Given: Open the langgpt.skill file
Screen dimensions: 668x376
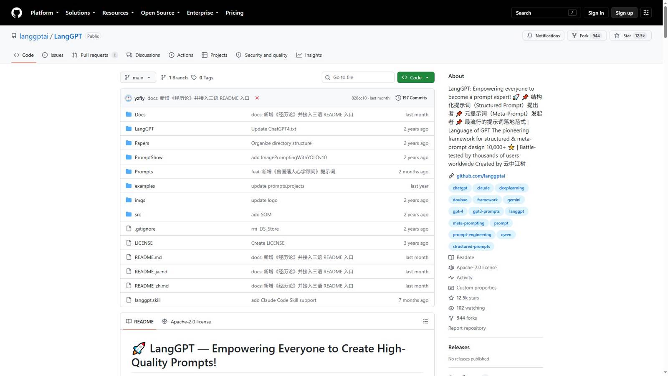Looking at the screenshot, I should point(147,300).
